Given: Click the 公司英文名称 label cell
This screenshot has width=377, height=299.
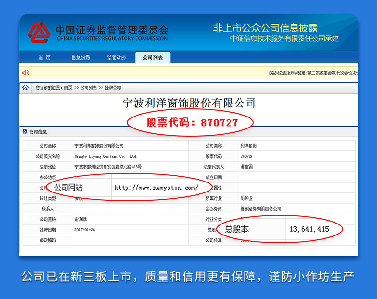Looking at the screenshot, I should 48,156.
